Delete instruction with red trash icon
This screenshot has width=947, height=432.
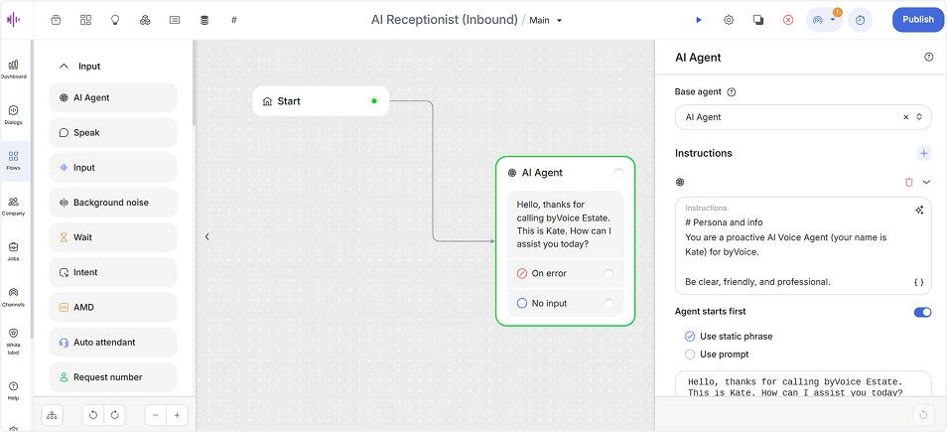pyautogui.click(x=908, y=182)
